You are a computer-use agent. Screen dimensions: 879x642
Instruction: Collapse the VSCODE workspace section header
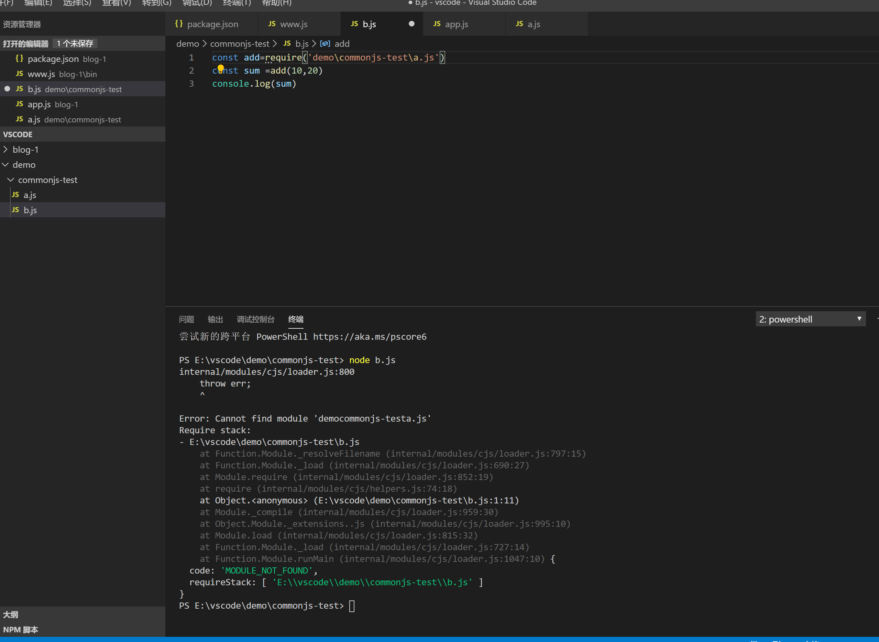[x=83, y=134]
